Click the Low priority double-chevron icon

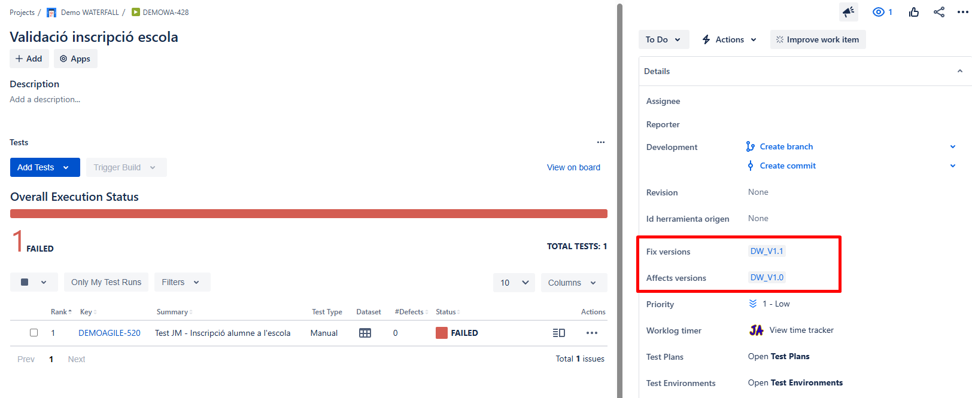[753, 304]
